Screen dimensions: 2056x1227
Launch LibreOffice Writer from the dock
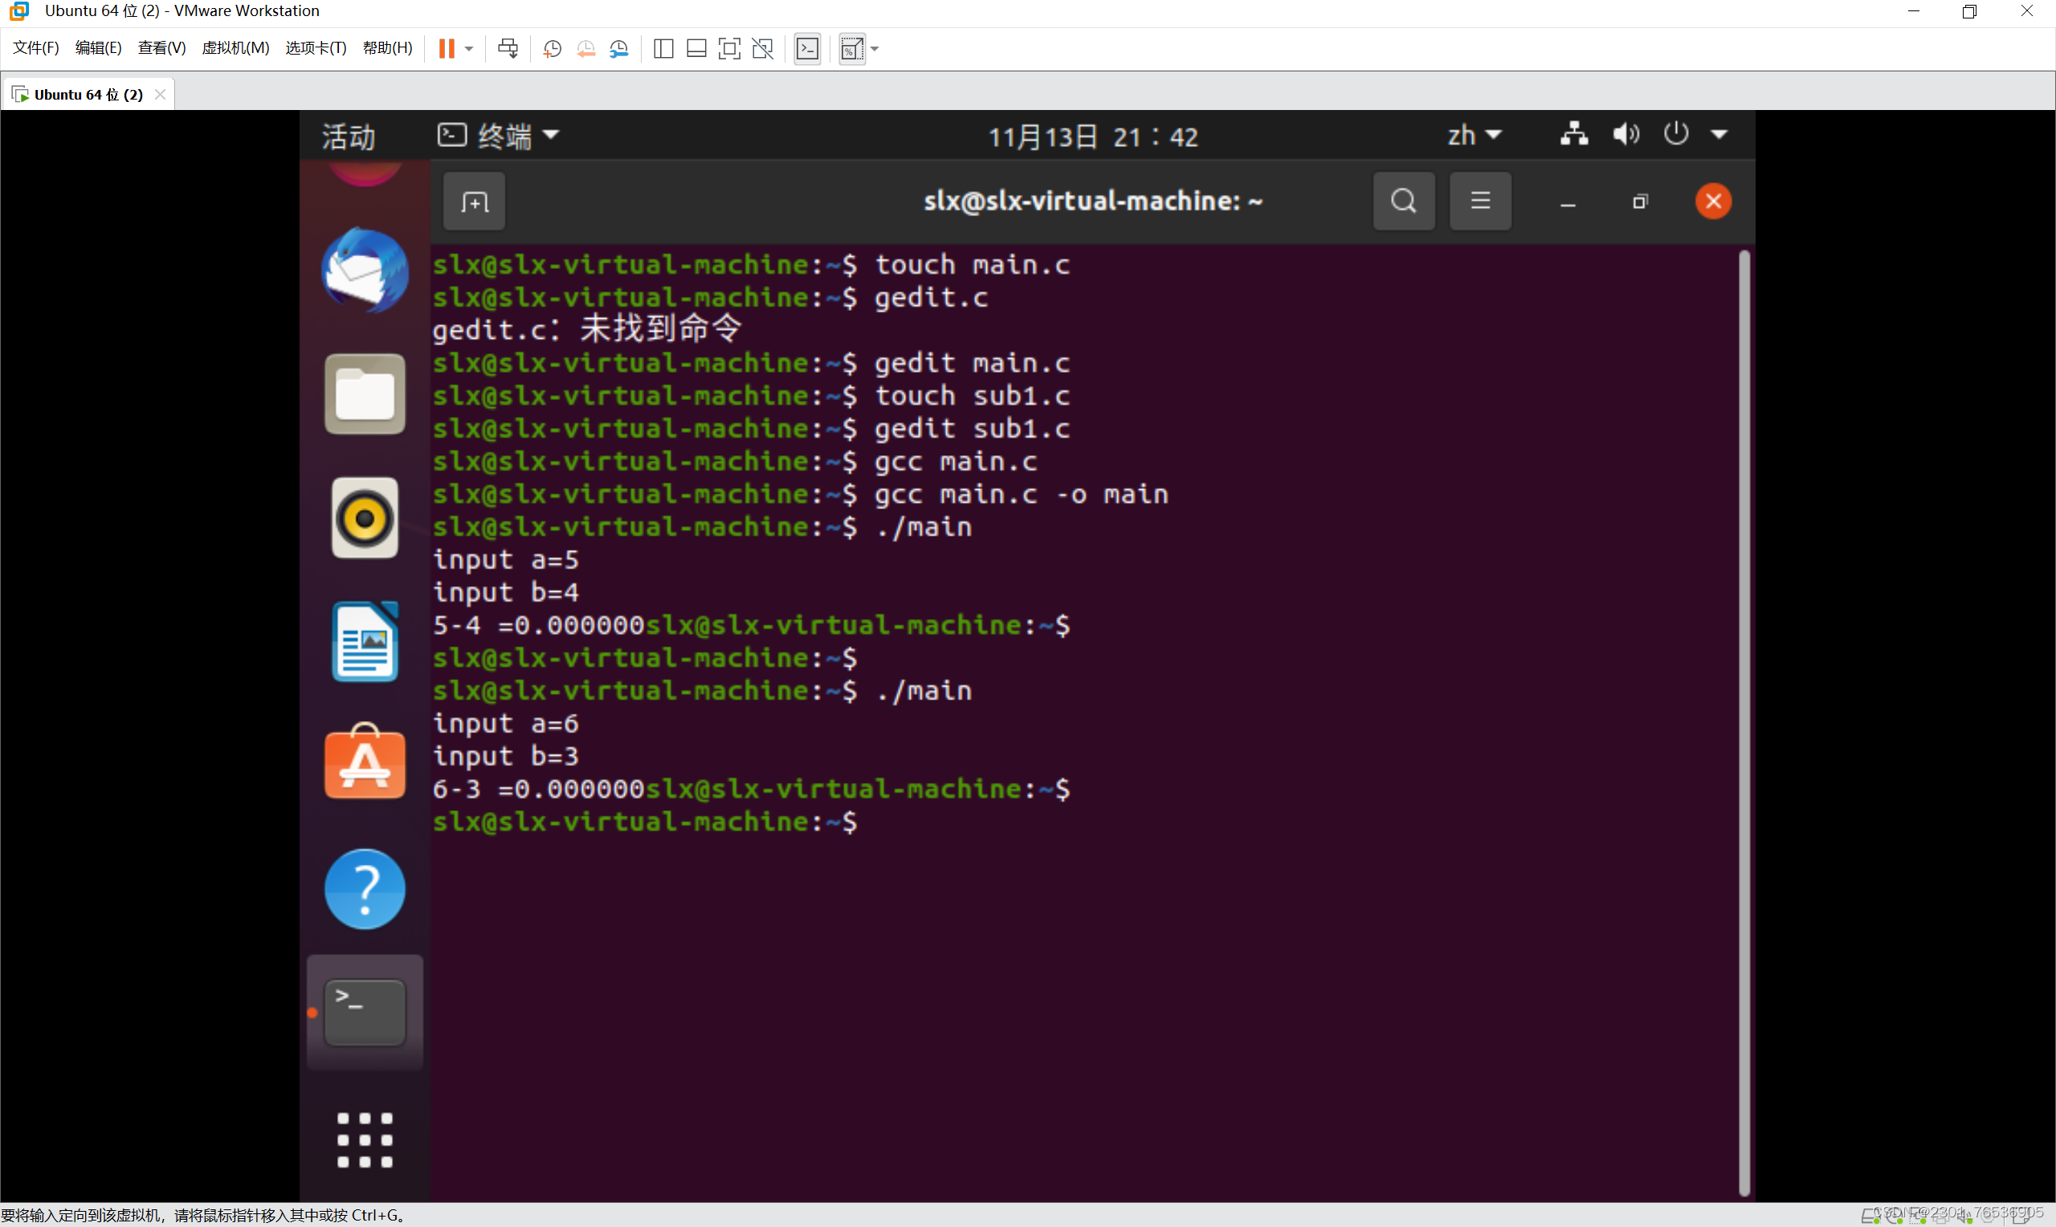pos(365,642)
